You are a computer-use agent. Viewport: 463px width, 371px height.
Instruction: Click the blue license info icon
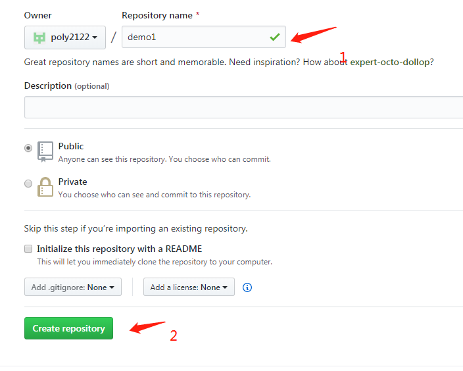tap(247, 287)
